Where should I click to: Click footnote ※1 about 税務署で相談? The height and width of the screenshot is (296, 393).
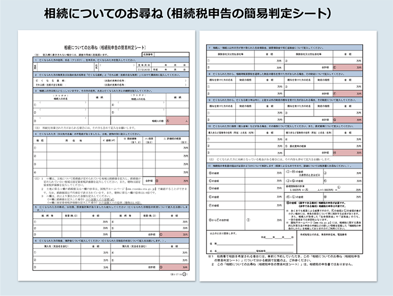285,258
